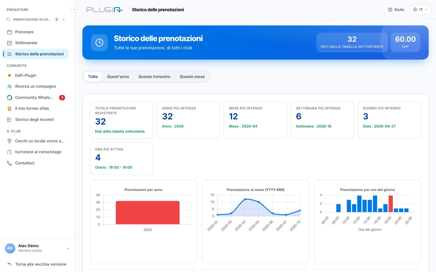Click the people icon for Ricerca un compagno
The height and width of the screenshot is (272, 436).
[x=9, y=86]
